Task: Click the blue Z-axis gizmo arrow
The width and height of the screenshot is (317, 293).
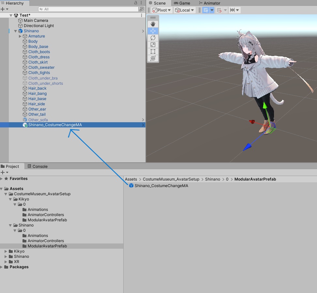Action: click(247, 147)
